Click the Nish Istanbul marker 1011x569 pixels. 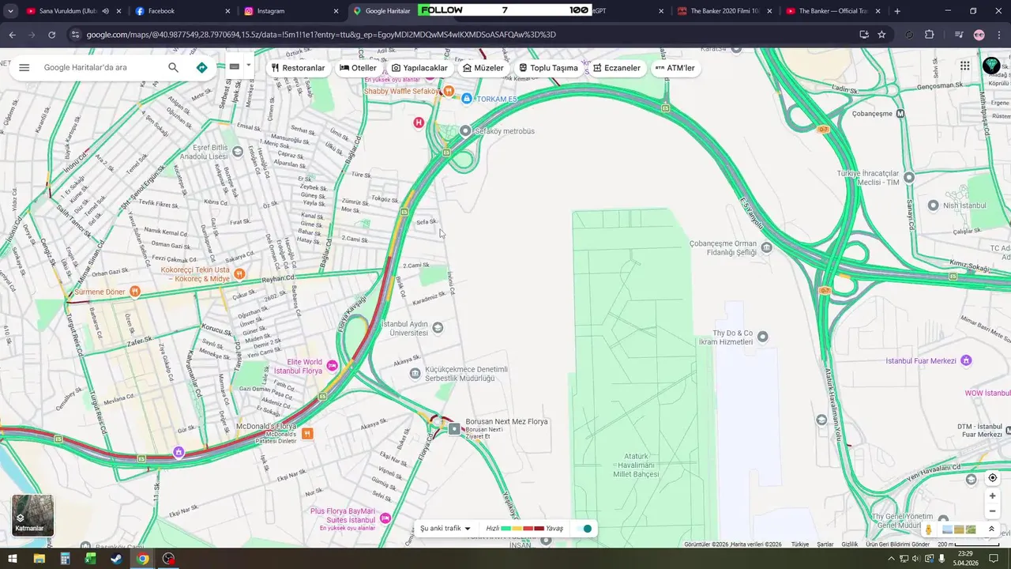click(x=933, y=205)
